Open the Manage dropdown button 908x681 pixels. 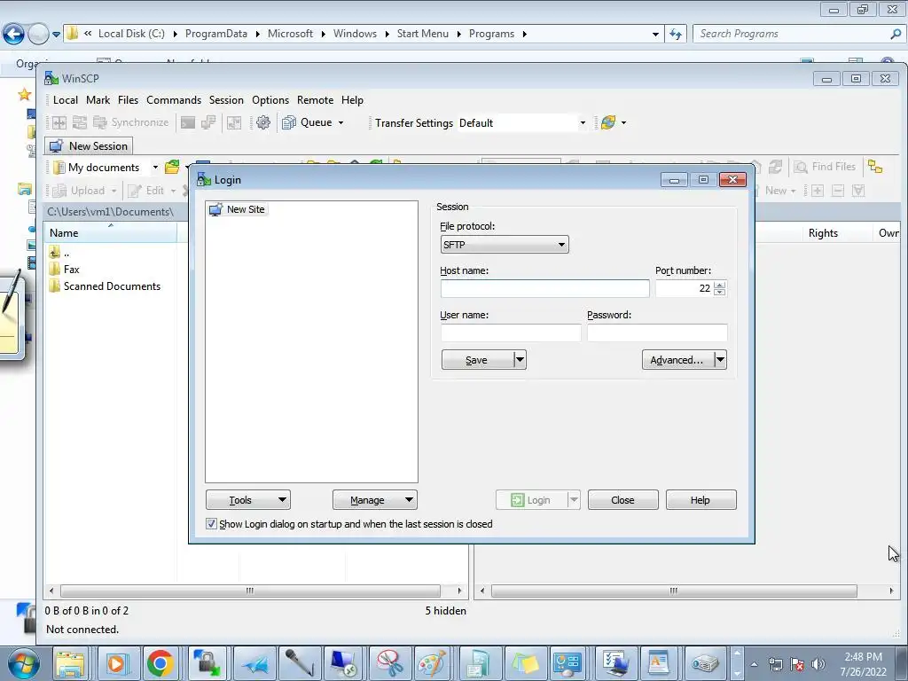coord(375,500)
